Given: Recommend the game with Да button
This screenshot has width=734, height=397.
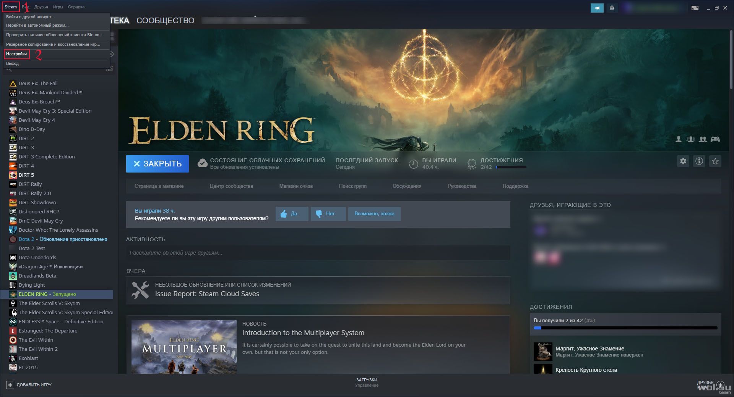Looking at the screenshot, I should click(x=292, y=214).
